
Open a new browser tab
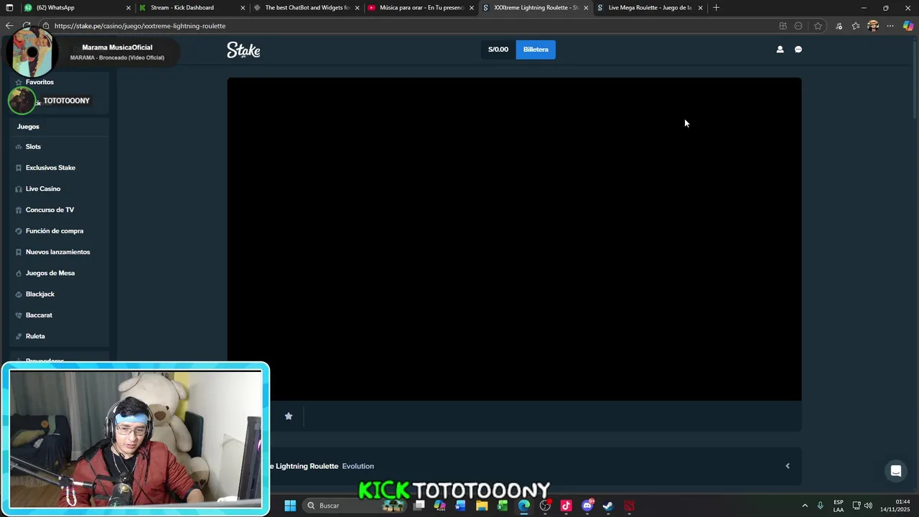coord(716,8)
